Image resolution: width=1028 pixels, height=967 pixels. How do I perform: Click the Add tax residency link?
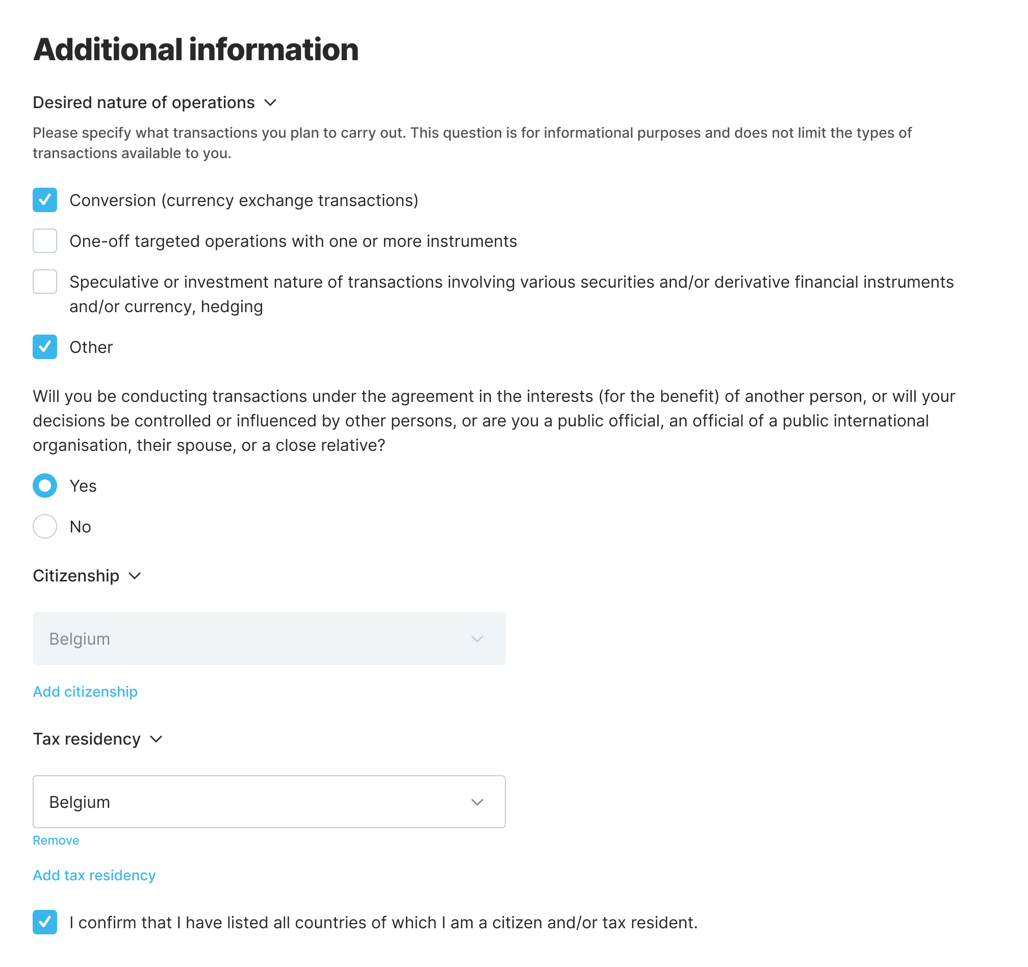94,875
